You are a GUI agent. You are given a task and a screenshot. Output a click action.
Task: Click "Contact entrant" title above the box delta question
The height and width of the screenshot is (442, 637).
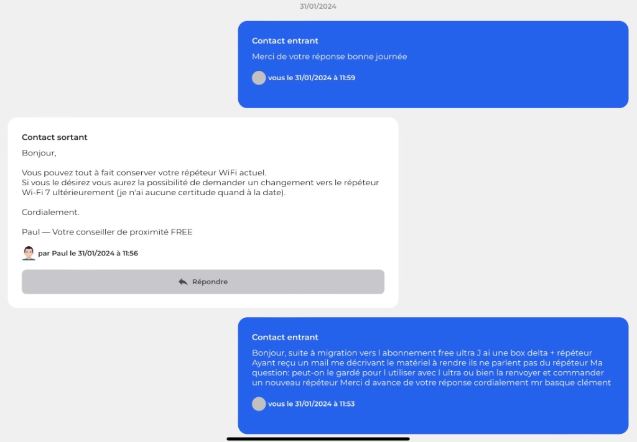(x=285, y=338)
